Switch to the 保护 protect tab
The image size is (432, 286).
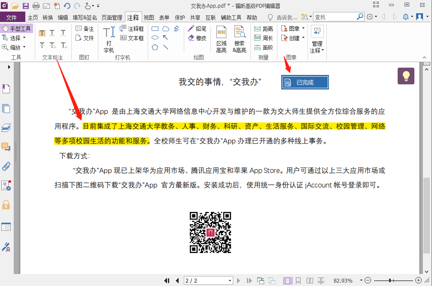(180, 17)
